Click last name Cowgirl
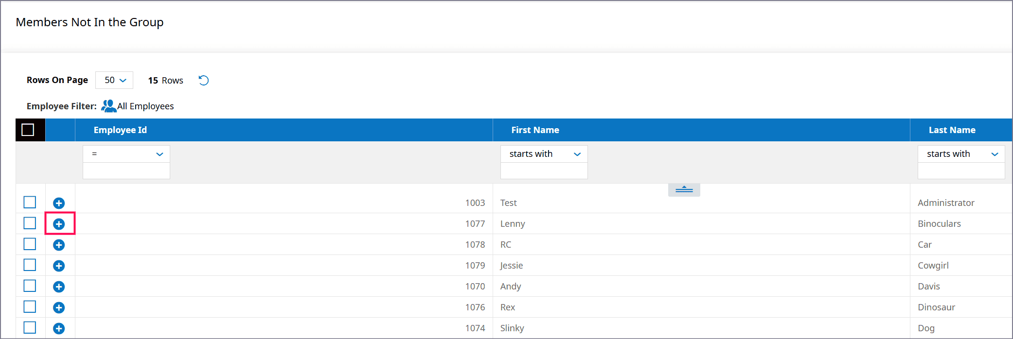1013x339 pixels. click(933, 266)
